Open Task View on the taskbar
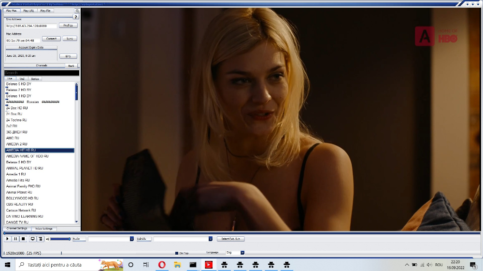The height and width of the screenshot is (271, 483). pyautogui.click(x=146, y=265)
